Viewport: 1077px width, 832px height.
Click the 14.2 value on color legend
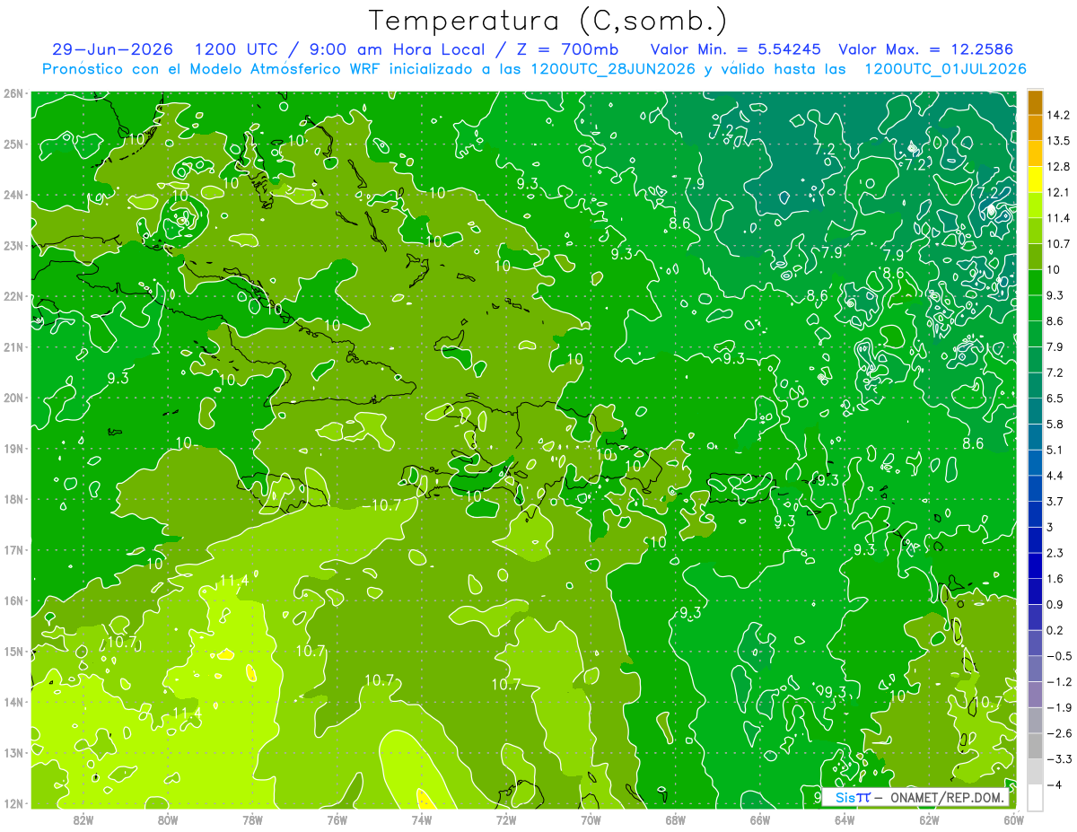1057,115
